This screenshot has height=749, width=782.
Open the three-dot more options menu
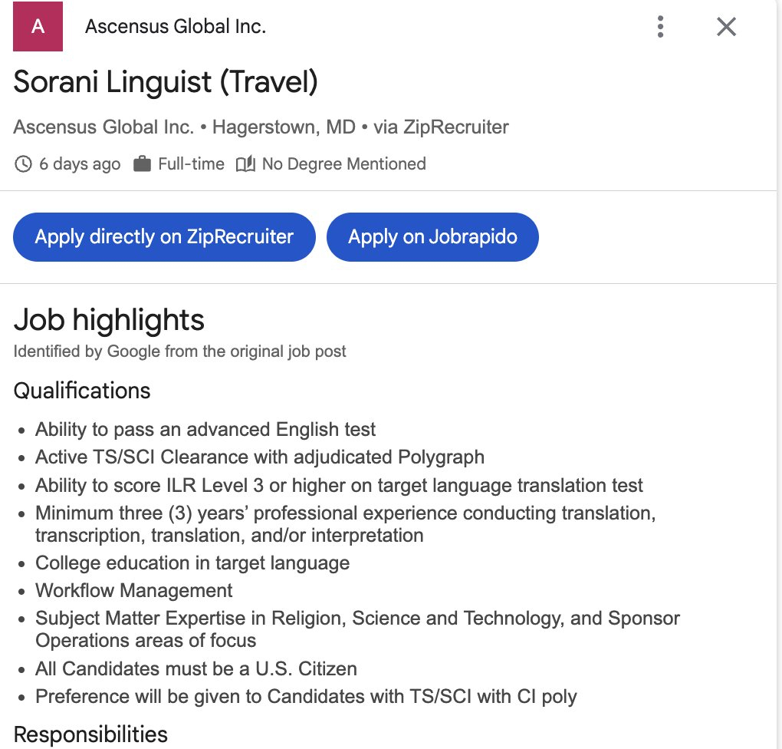660,27
